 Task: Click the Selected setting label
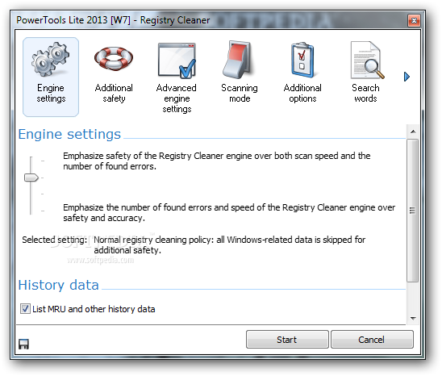pos(55,240)
